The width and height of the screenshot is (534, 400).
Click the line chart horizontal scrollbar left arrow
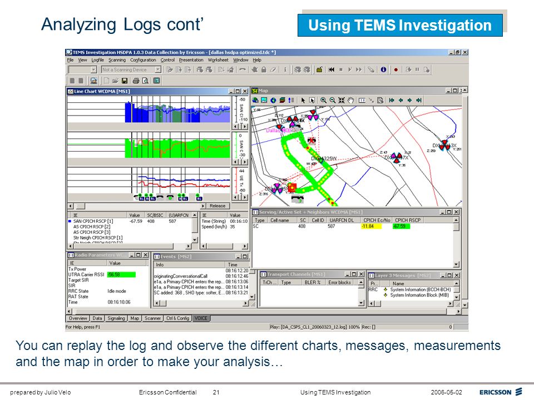(x=71, y=206)
